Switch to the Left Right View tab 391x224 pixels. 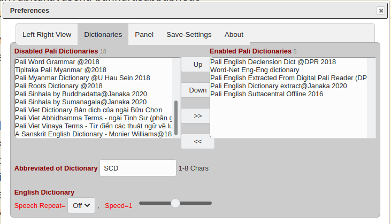point(47,35)
